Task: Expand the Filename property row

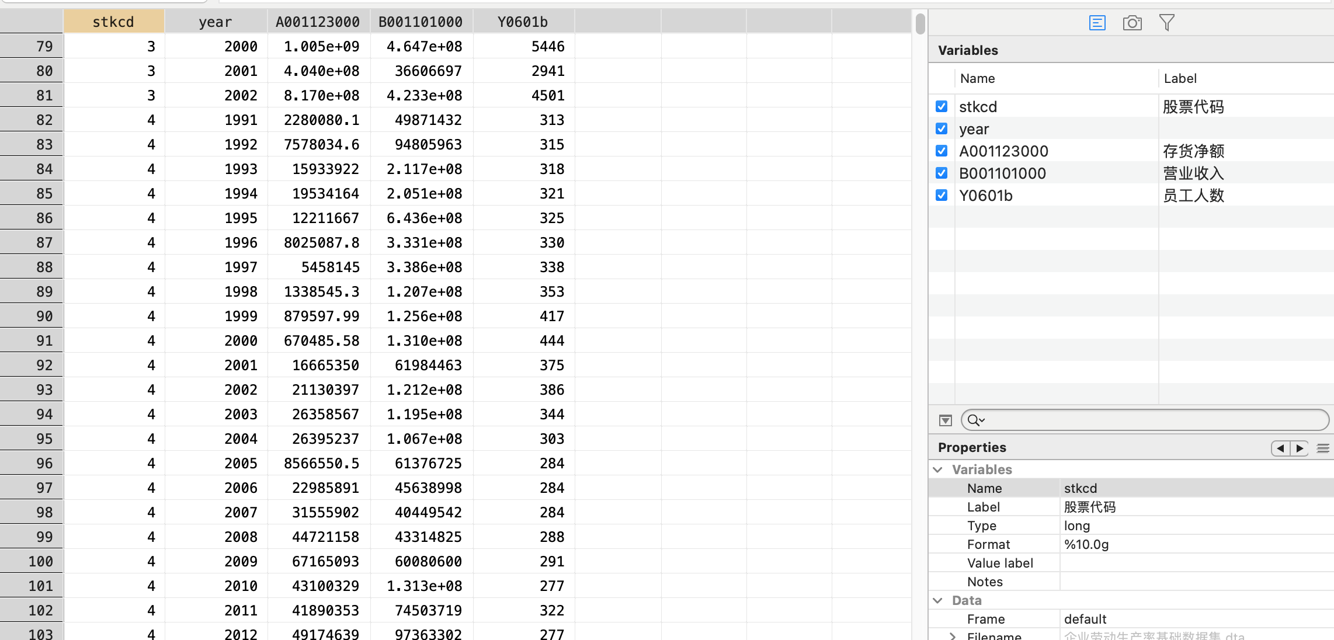Action: (x=953, y=635)
